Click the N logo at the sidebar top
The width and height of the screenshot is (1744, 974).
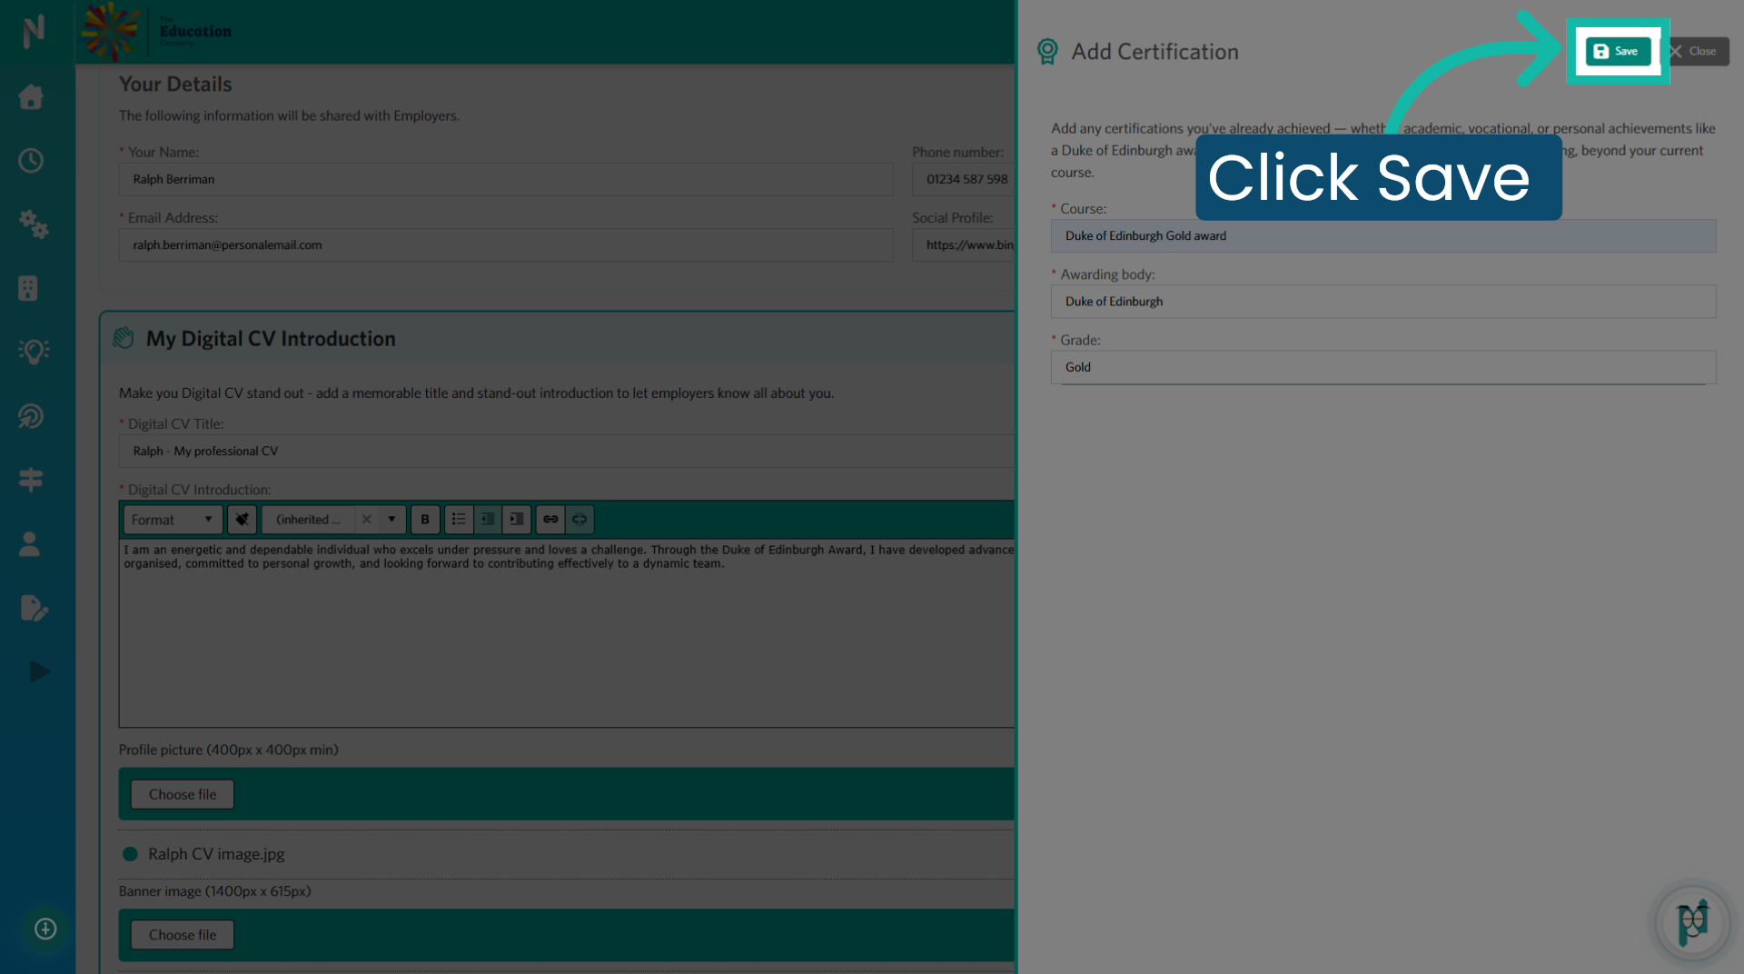click(x=34, y=31)
